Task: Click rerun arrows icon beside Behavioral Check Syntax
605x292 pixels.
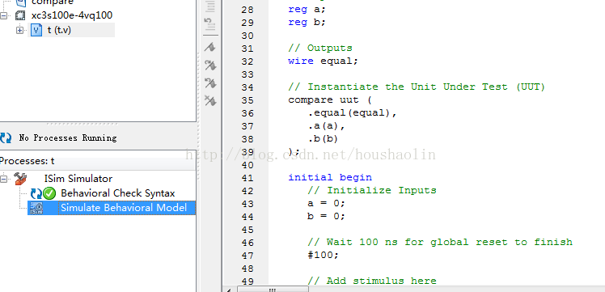Action: click(x=36, y=193)
